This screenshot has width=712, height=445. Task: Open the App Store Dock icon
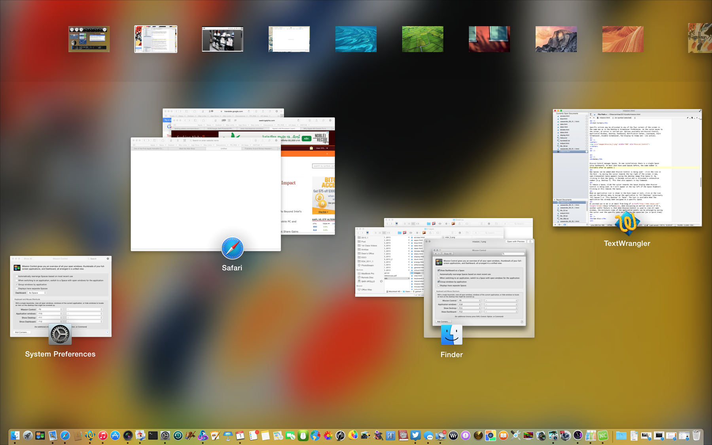[115, 436]
